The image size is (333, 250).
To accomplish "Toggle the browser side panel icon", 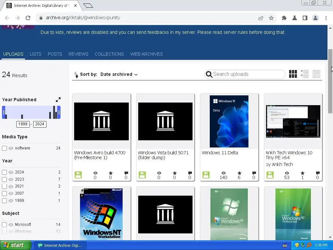I will [x=305, y=18].
